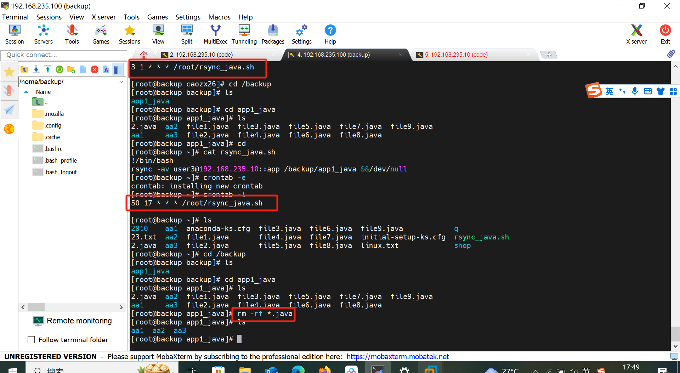Click the red Exit power icon

coord(665,34)
